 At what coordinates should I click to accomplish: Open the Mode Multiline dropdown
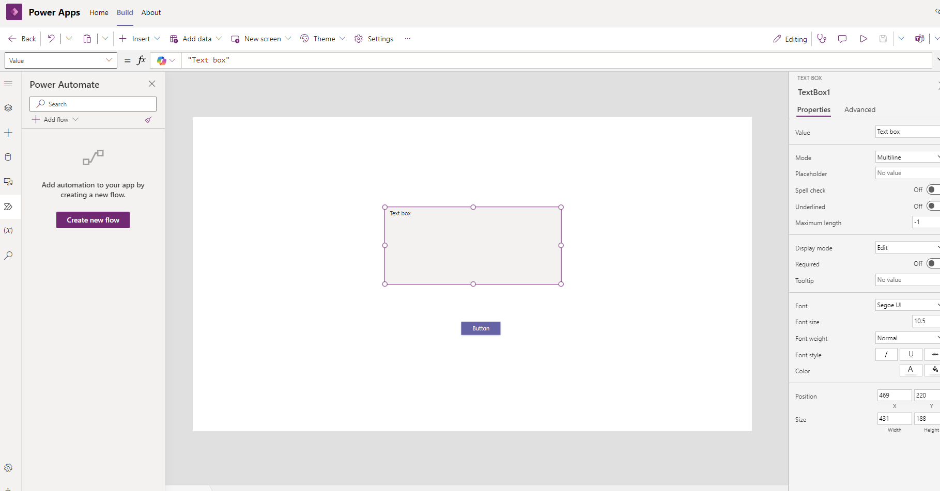[907, 157]
